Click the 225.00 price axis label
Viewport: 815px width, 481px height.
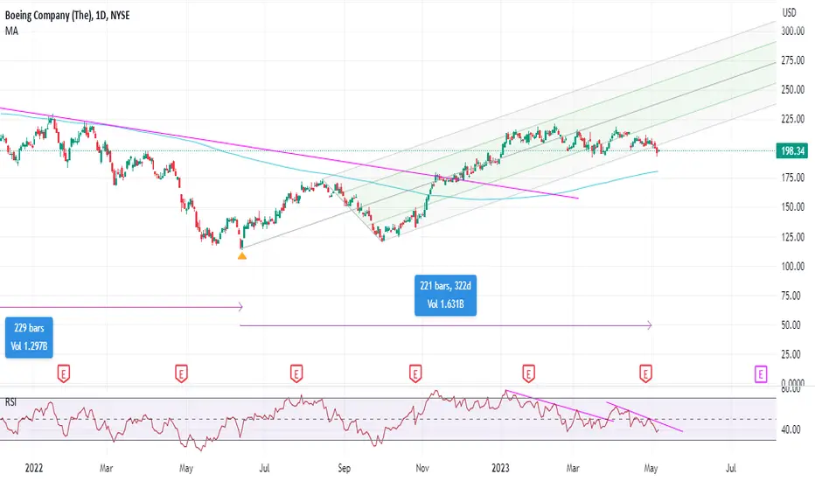[x=793, y=119]
